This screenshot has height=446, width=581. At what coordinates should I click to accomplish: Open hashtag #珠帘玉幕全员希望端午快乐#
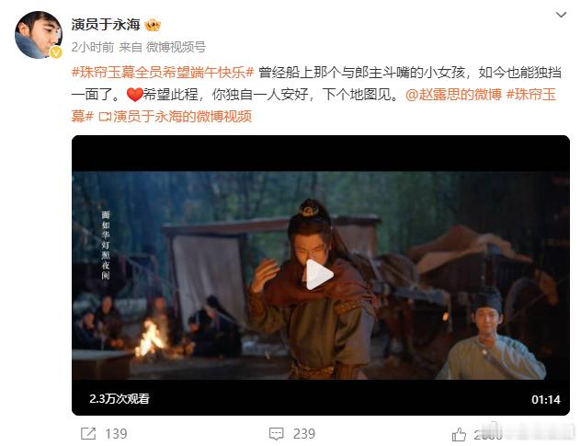(163, 73)
